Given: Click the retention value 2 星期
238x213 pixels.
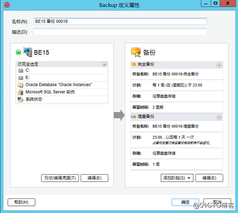Looking at the screenshot, I should click(158, 107).
